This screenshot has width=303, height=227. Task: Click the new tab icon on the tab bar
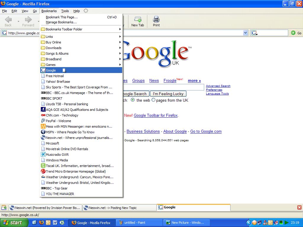(x=4, y=207)
